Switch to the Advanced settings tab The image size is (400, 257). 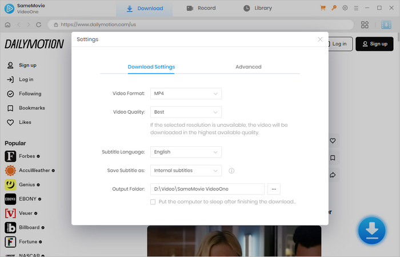click(249, 67)
